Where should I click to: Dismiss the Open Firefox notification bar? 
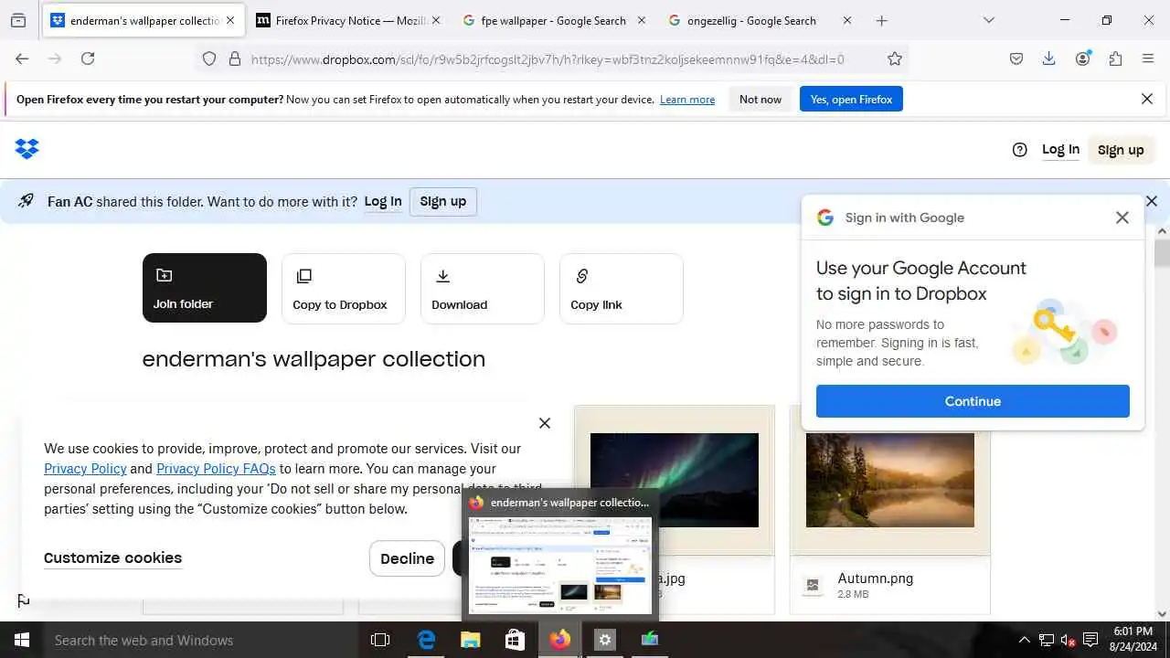[1147, 99]
